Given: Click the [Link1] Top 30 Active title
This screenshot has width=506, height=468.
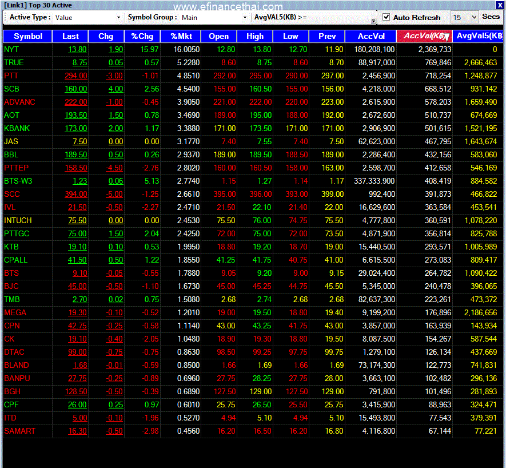Looking at the screenshot, I should tap(38, 5).
